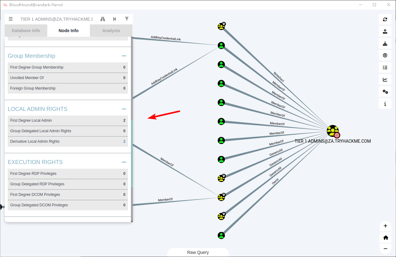The image size is (396, 257).
Task: Zoom out with the minus button
Action: [385, 248]
